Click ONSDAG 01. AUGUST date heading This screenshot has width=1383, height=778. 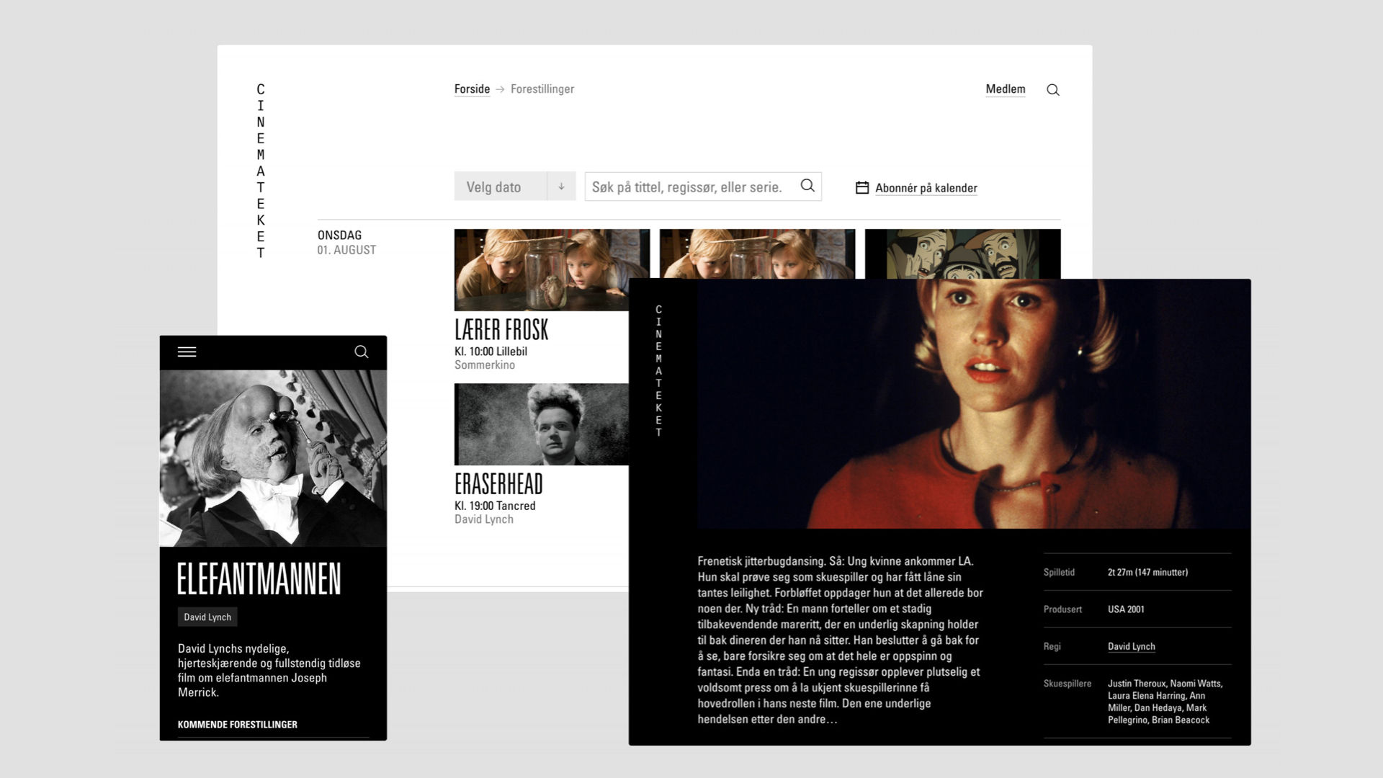pyautogui.click(x=346, y=243)
